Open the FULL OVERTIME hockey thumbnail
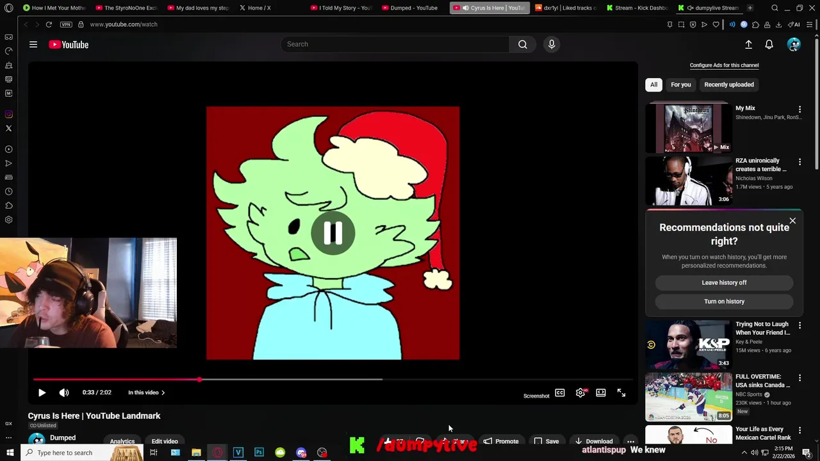 pyautogui.click(x=689, y=396)
